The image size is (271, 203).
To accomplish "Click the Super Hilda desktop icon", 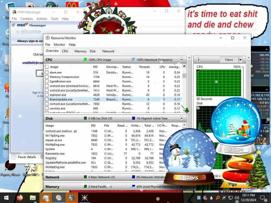I will 31,170.
